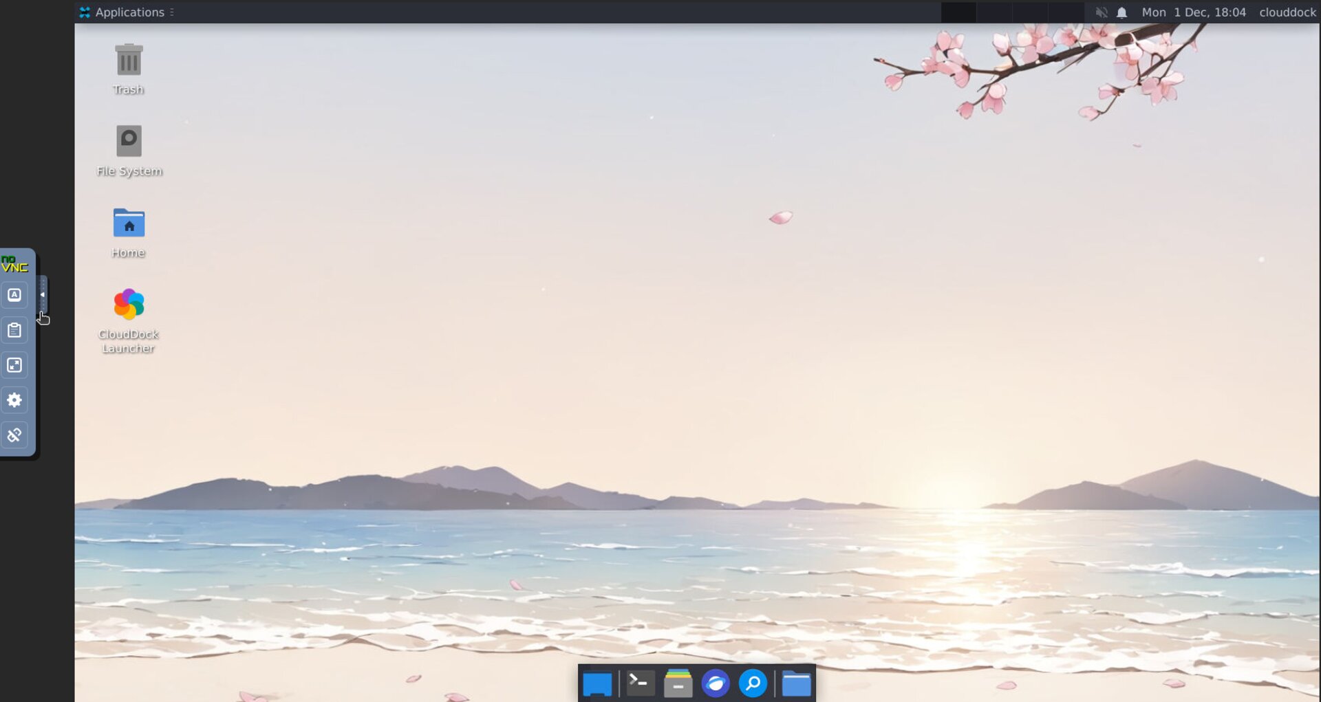Screen dimensions: 1321x702
Task: Open noVNC extra keys panel
Action: pos(14,295)
